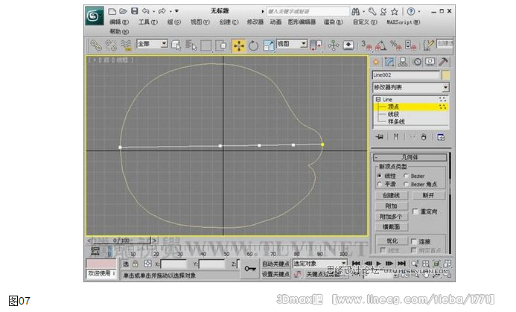Open the 工具(T) menu
Screen dimensions: 516x312
tap(147, 22)
